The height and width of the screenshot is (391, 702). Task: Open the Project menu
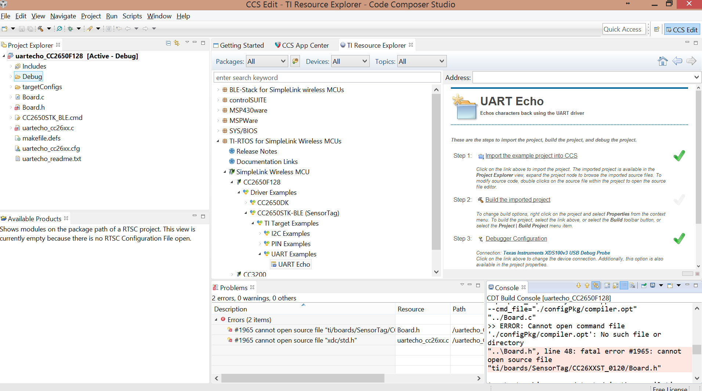[91, 16]
